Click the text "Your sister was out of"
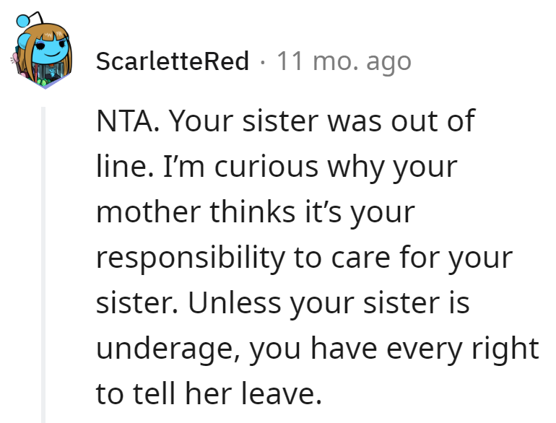The image size is (556, 423). coord(322,121)
